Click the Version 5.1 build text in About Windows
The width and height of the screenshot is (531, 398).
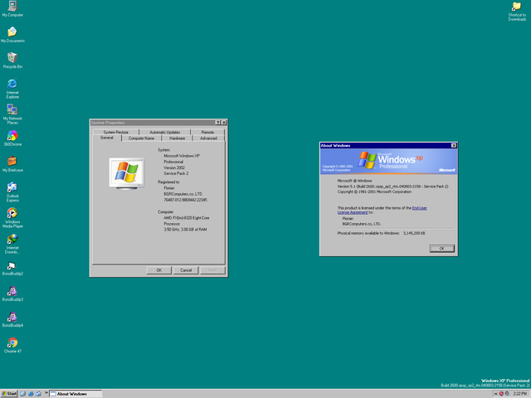(392, 187)
